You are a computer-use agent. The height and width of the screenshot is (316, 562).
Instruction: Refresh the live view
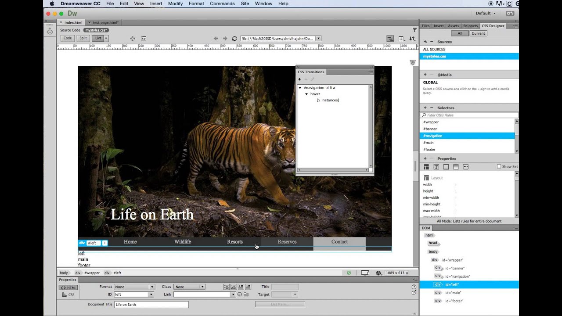pyautogui.click(x=234, y=39)
